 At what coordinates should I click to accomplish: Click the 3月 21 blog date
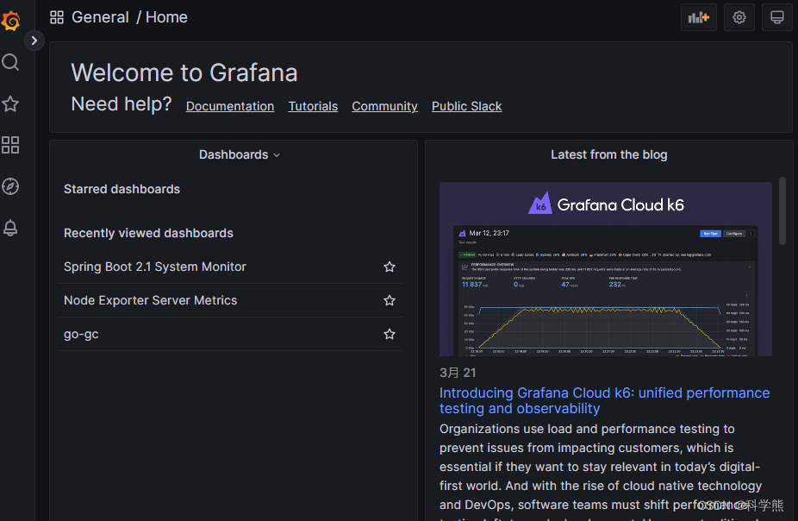point(458,373)
